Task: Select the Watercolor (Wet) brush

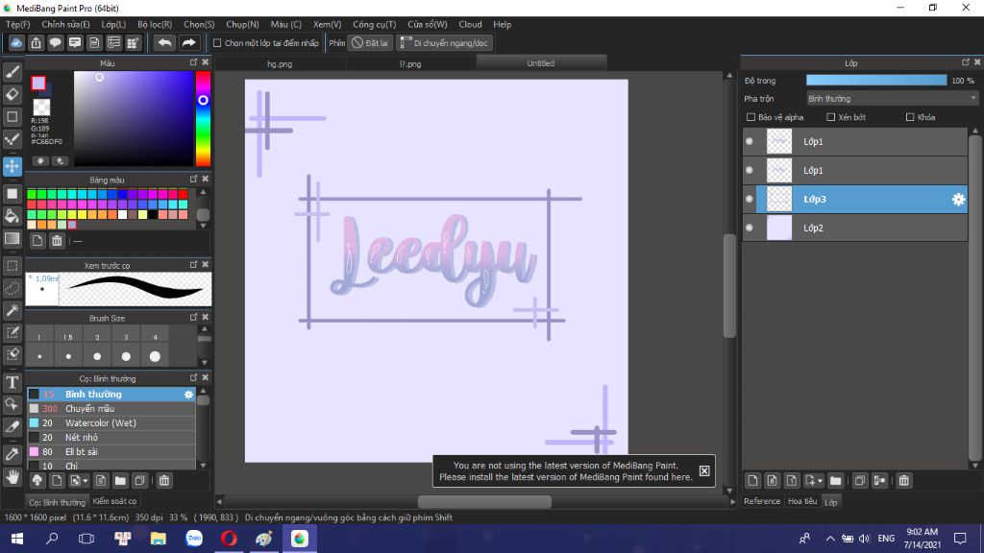Action: coord(111,423)
